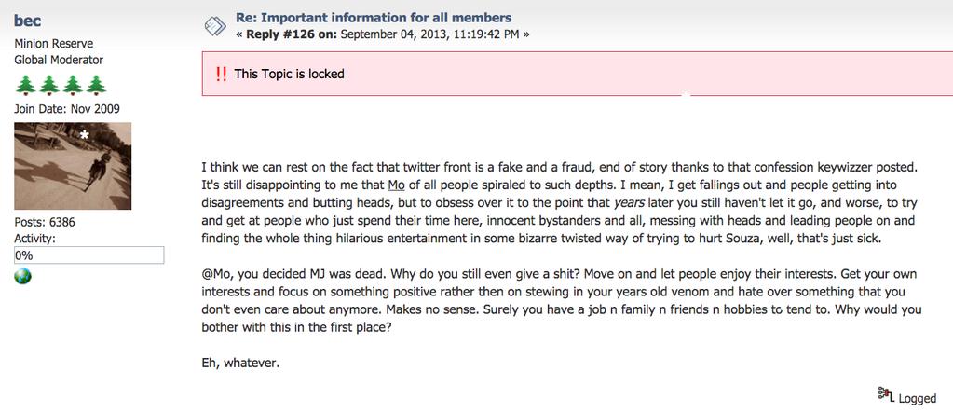Click the "Posts: 6386" count
This screenshot has height=412, width=953.
[x=45, y=223]
